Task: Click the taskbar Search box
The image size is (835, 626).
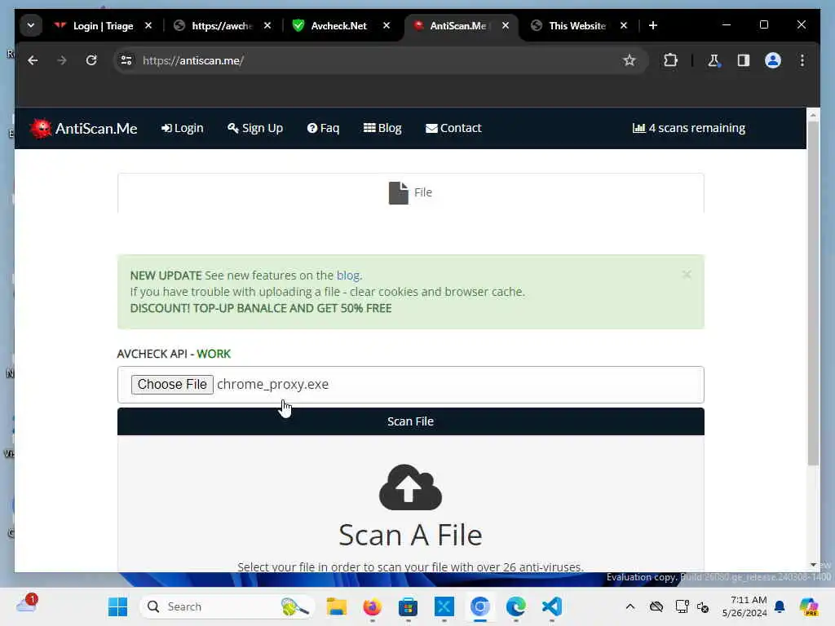Action: click(227, 606)
